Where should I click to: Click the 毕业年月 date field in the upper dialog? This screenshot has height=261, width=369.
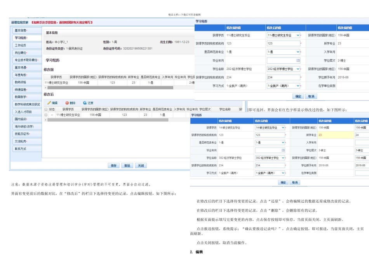284,61
